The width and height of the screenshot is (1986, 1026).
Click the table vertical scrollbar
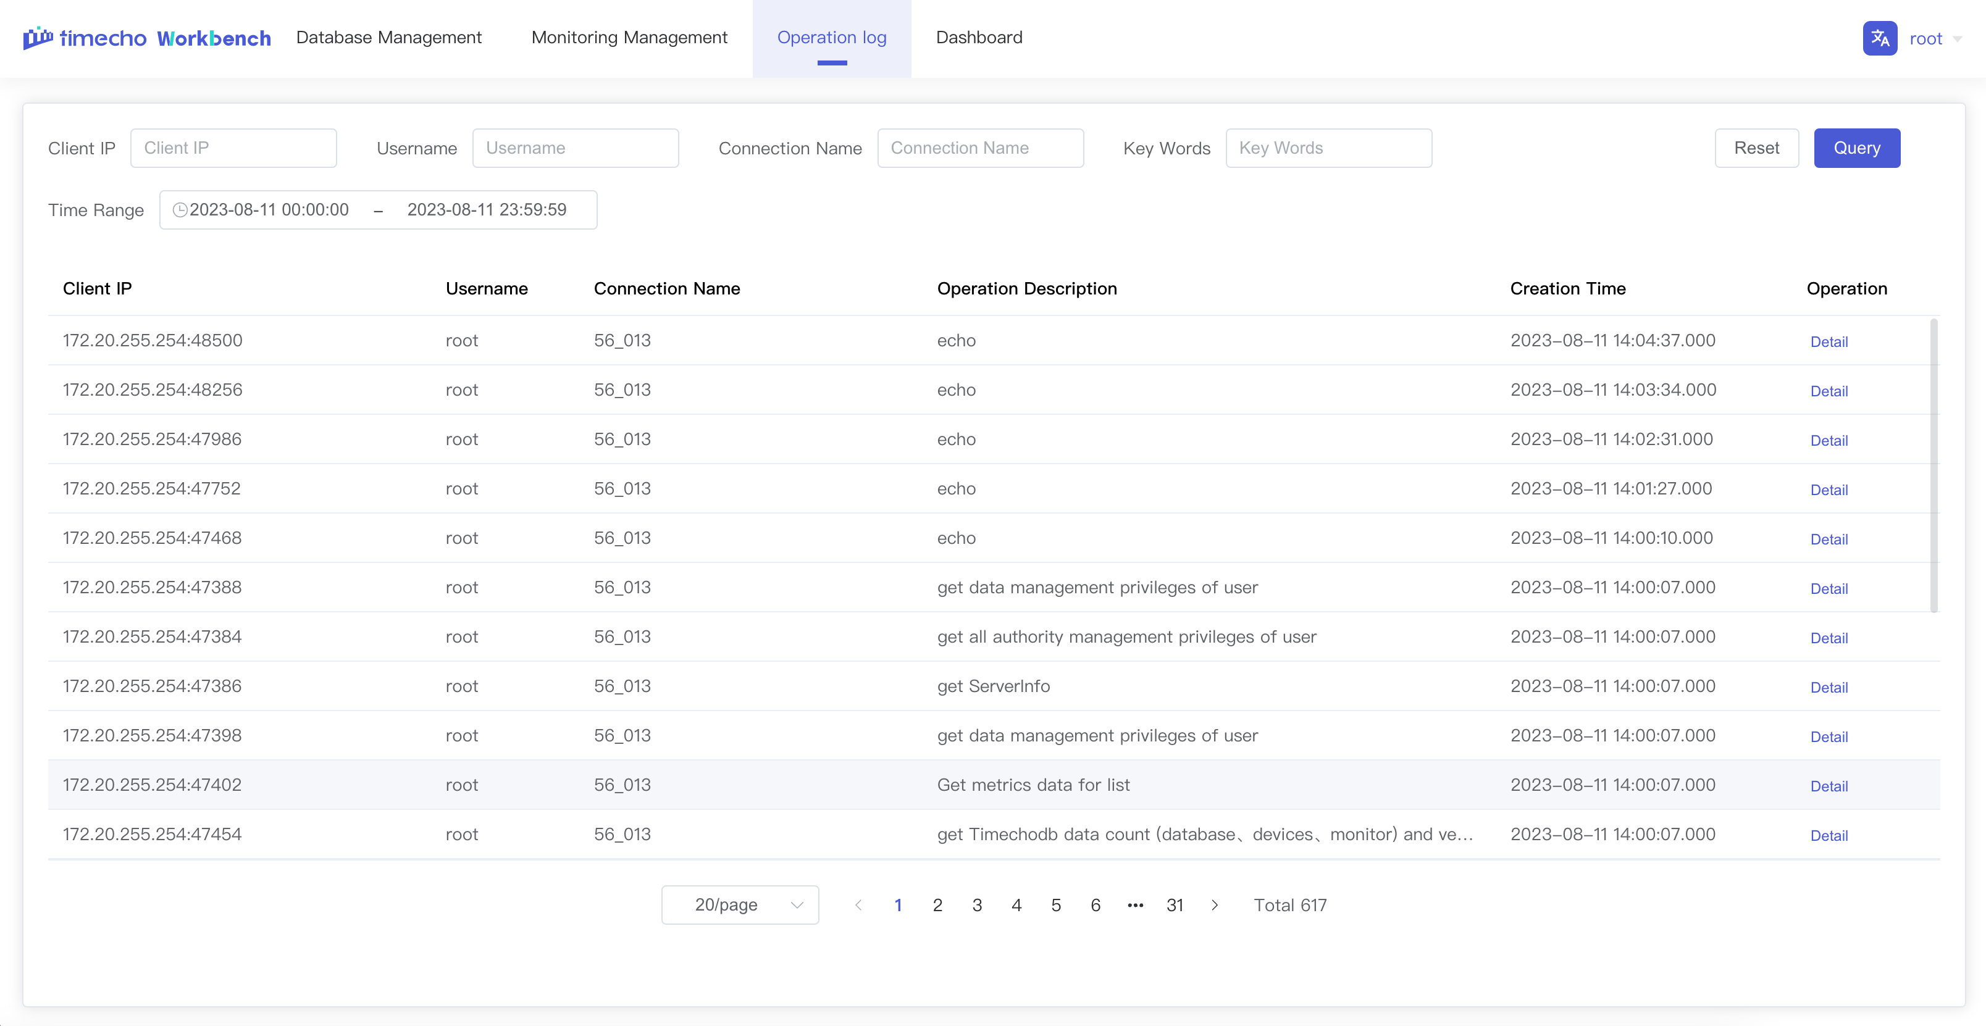(x=1934, y=465)
